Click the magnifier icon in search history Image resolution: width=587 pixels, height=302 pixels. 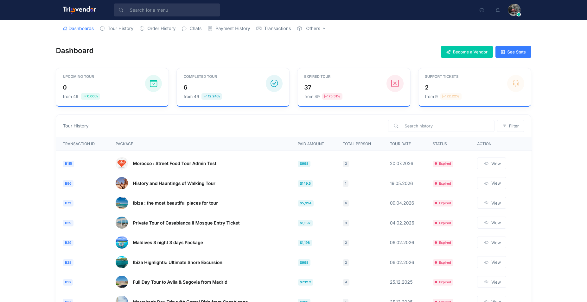point(396,126)
